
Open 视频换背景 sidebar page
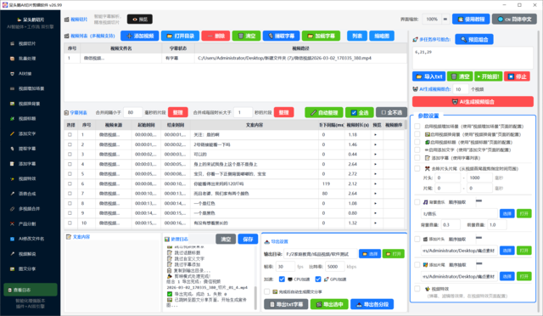coord(30,104)
